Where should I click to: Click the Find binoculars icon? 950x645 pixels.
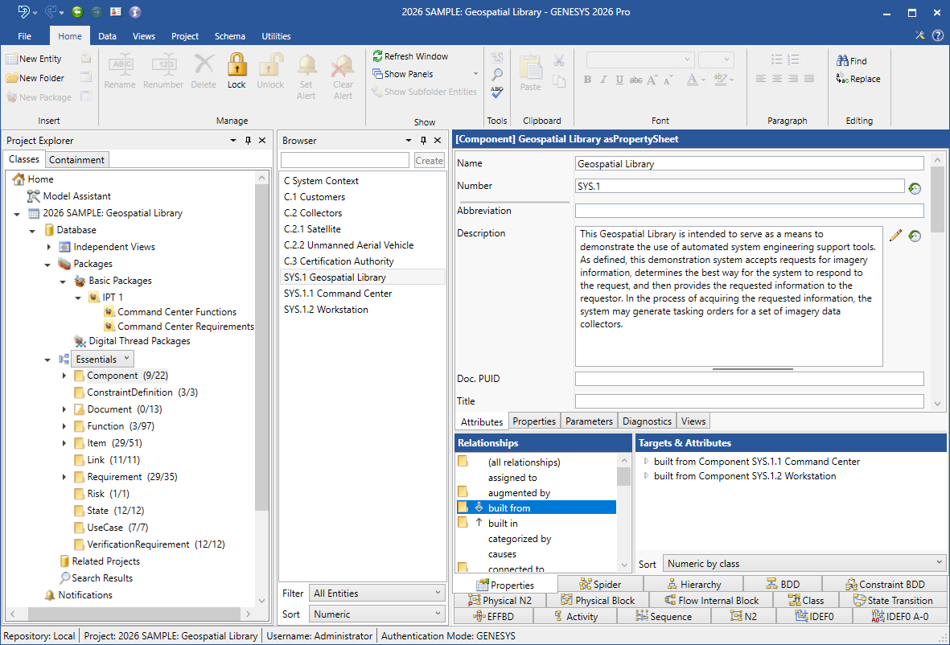point(843,61)
